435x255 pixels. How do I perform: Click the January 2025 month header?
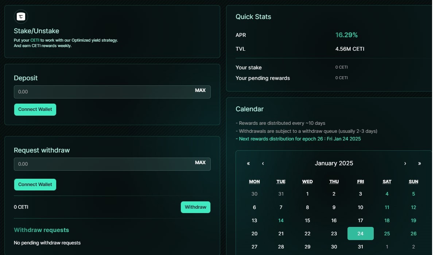334,163
